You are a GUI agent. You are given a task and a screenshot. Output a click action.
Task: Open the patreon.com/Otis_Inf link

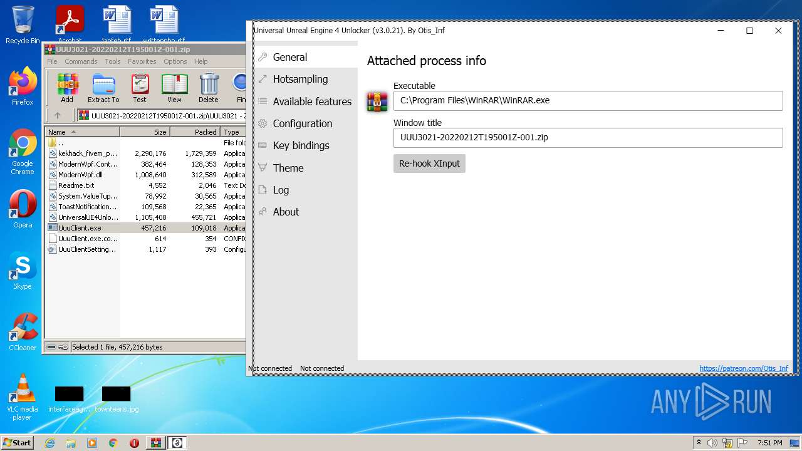(x=744, y=368)
